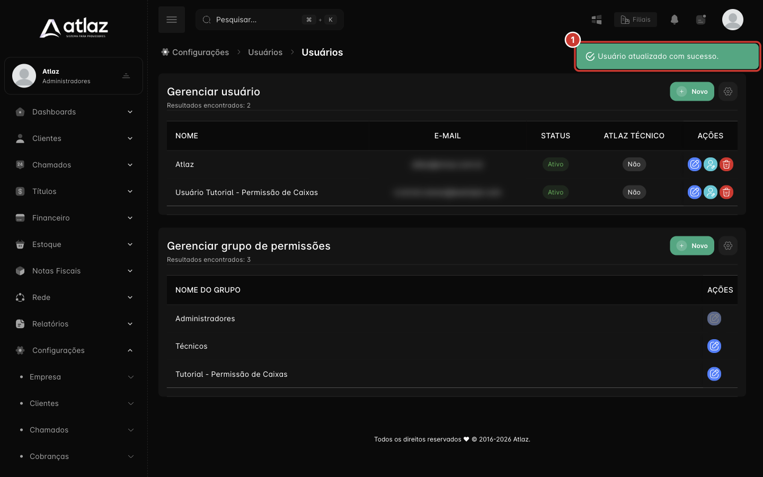
Task: Click Novo button for permission group
Action: pos(692,245)
